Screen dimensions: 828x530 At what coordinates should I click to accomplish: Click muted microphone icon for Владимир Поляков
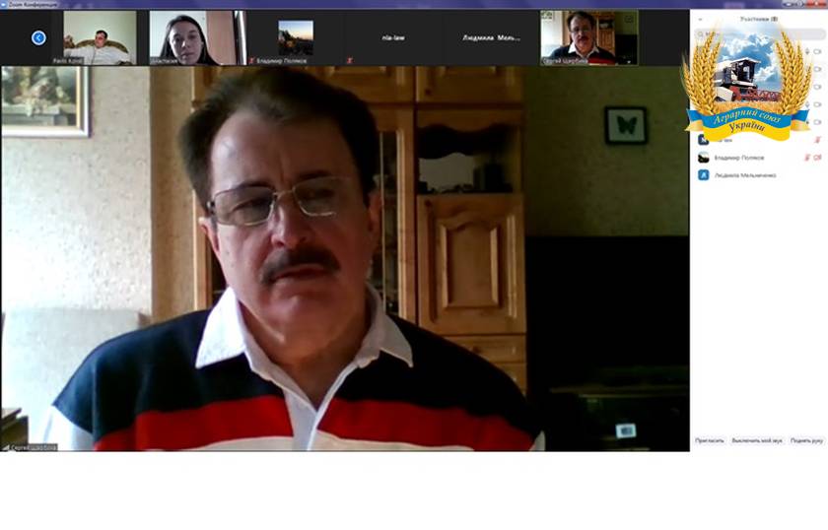(807, 158)
